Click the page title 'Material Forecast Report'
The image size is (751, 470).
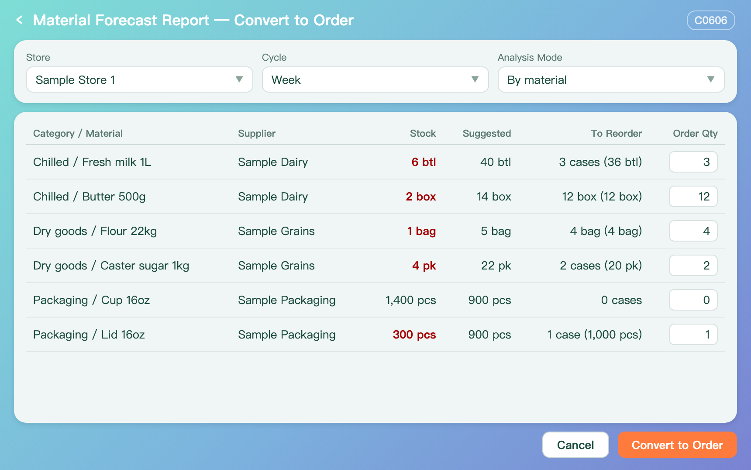click(x=121, y=20)
